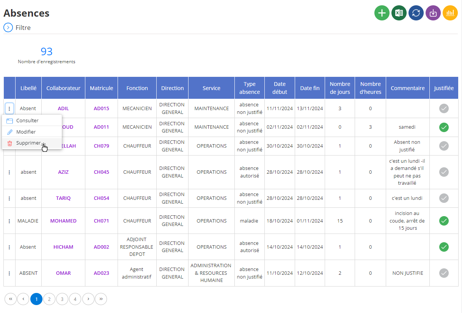Screen dimensions: 462x313
Task: Open three-dot menu for TARIQ row
Action: pos(9,198)
